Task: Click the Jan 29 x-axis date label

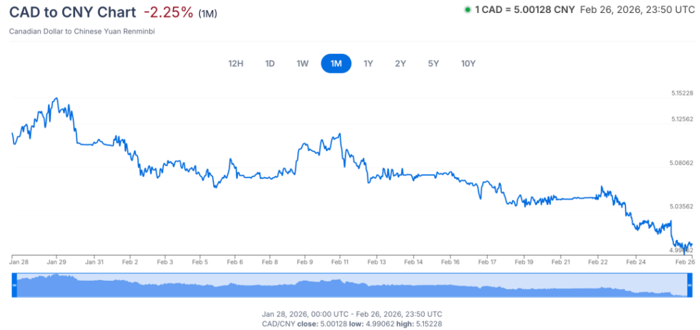Action: click(x=56, y=262)
